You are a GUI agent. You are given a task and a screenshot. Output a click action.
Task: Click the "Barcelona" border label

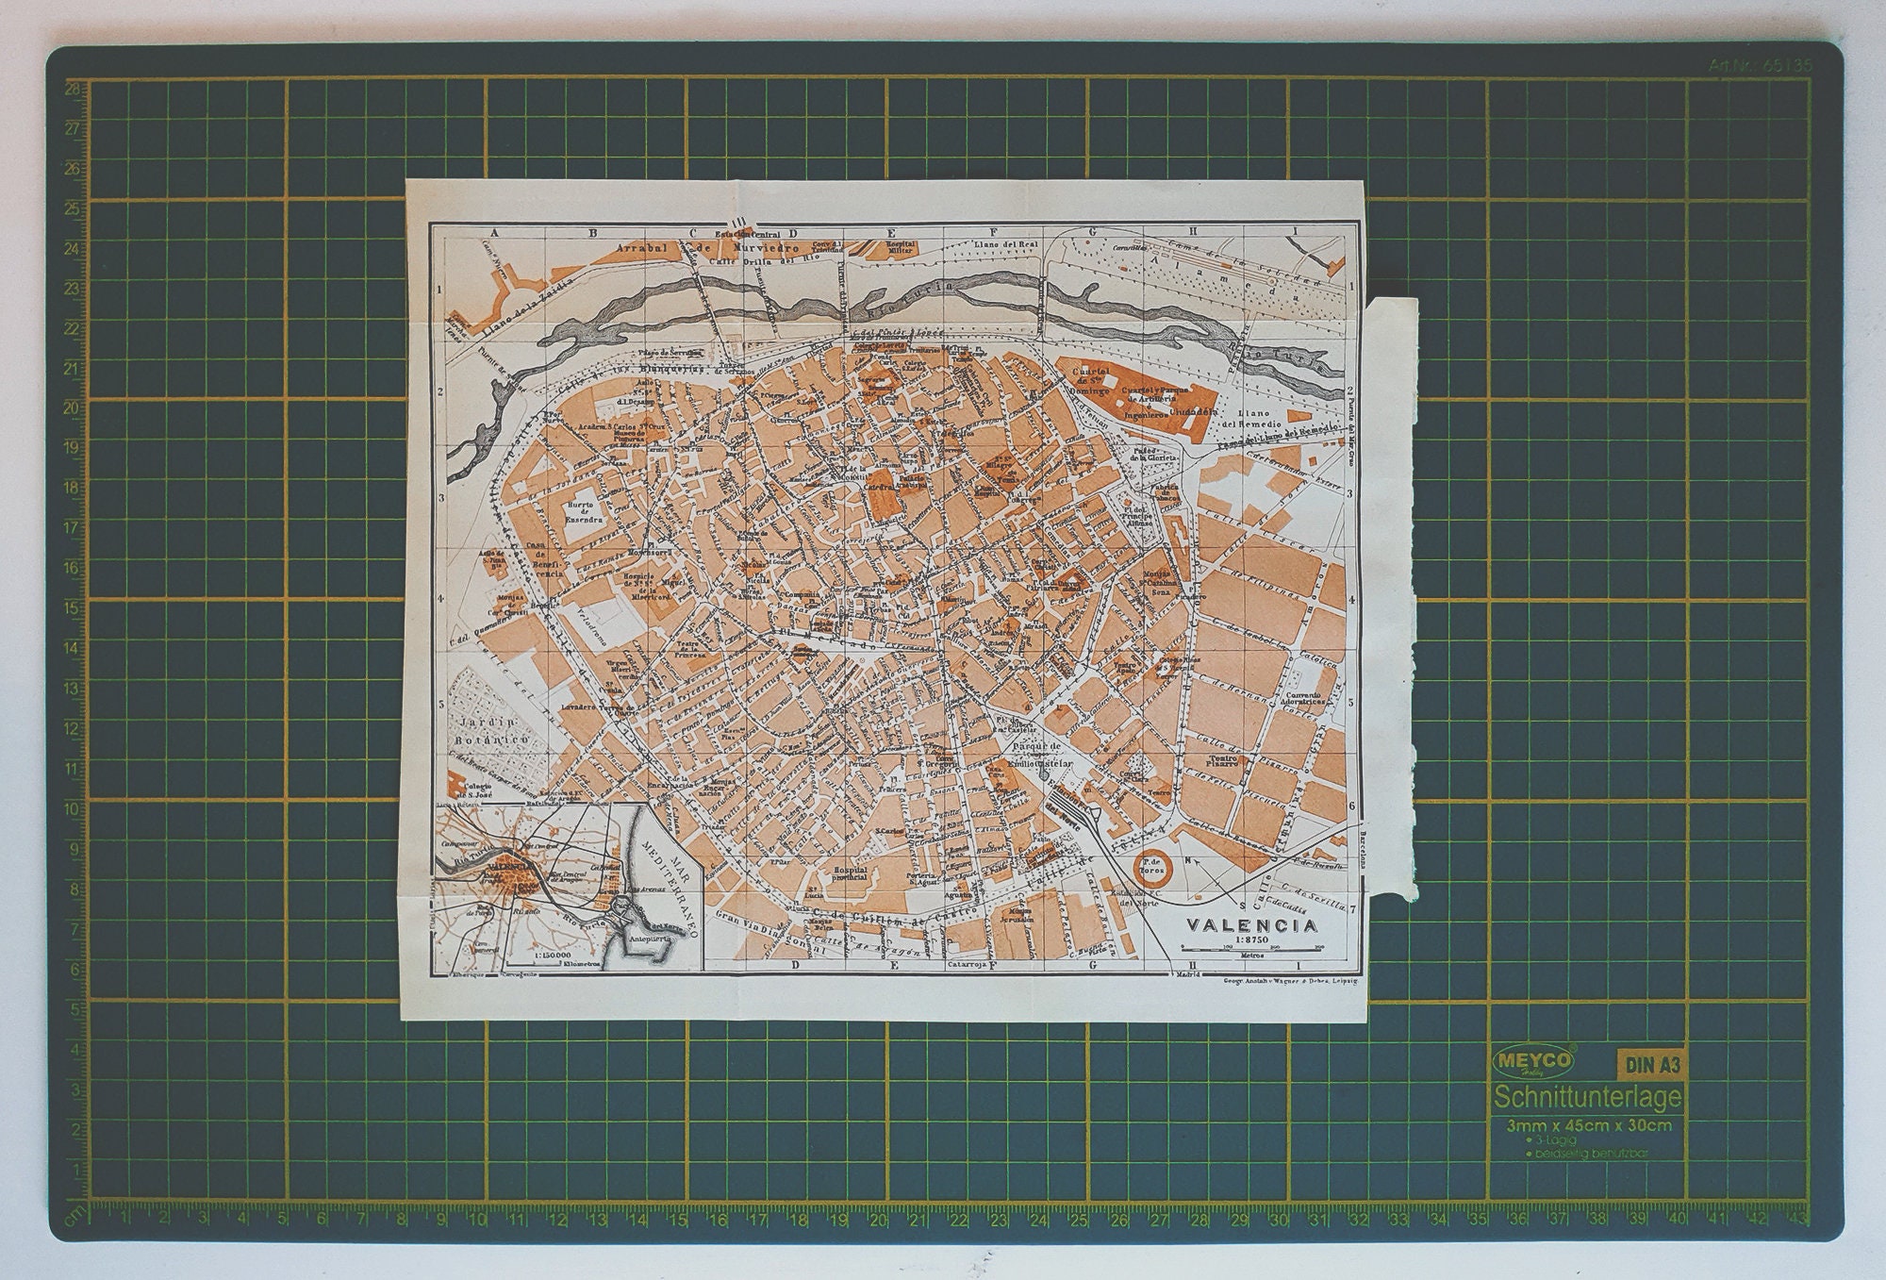point(1364,850)
